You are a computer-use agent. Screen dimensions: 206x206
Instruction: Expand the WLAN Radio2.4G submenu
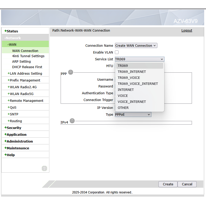(23, 87)
